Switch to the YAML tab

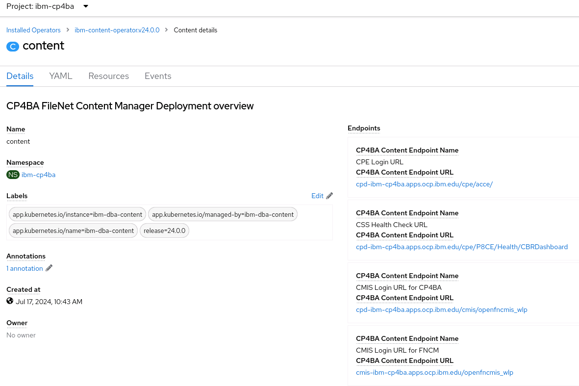[61, 76]
